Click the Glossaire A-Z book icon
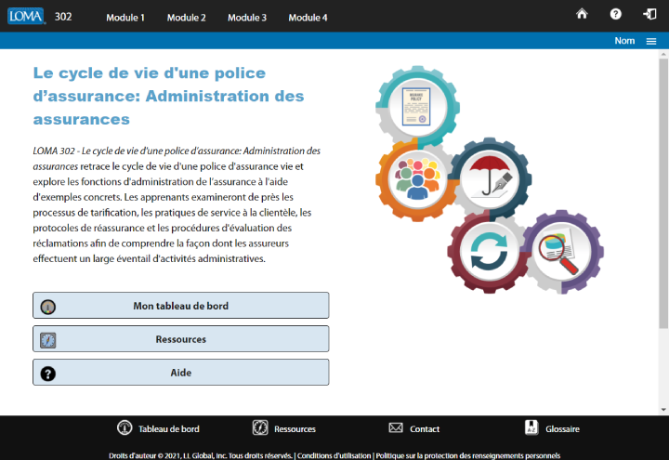 tap(531, 427)
